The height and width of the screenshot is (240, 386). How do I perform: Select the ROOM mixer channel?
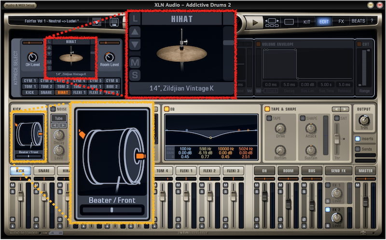[288, 171]
